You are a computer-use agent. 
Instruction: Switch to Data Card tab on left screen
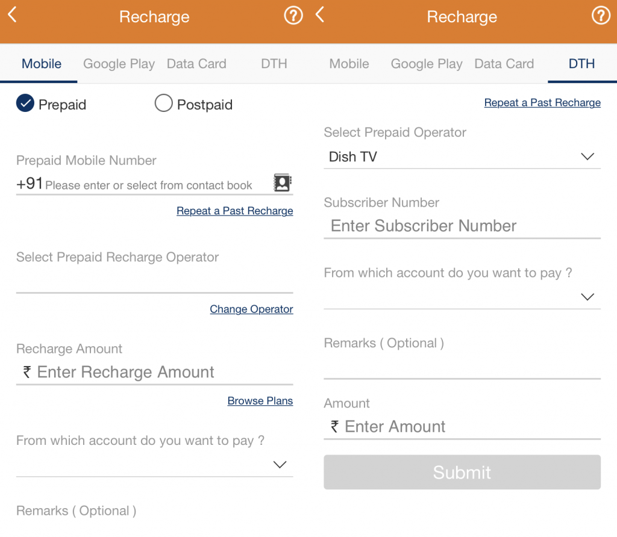196,64
